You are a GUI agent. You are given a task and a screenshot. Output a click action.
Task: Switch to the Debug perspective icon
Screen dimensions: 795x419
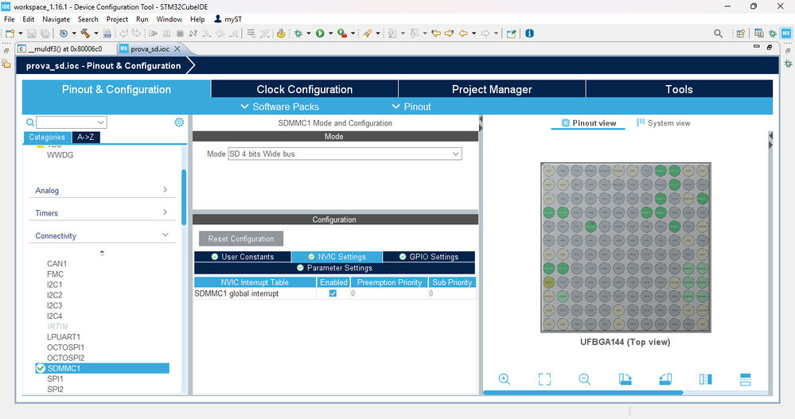[772, 33]
